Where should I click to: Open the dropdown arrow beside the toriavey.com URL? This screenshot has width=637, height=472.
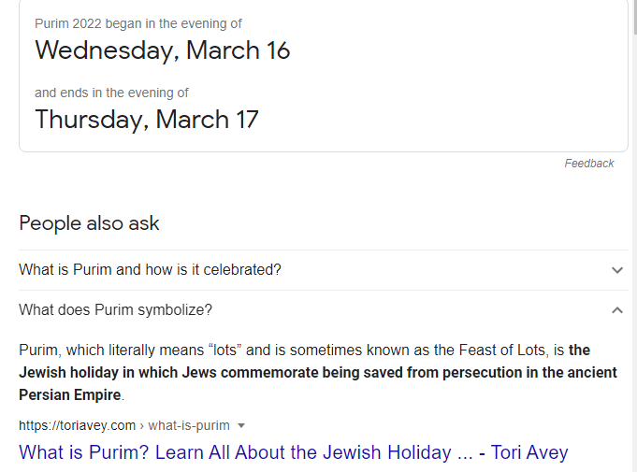[241, 426]
